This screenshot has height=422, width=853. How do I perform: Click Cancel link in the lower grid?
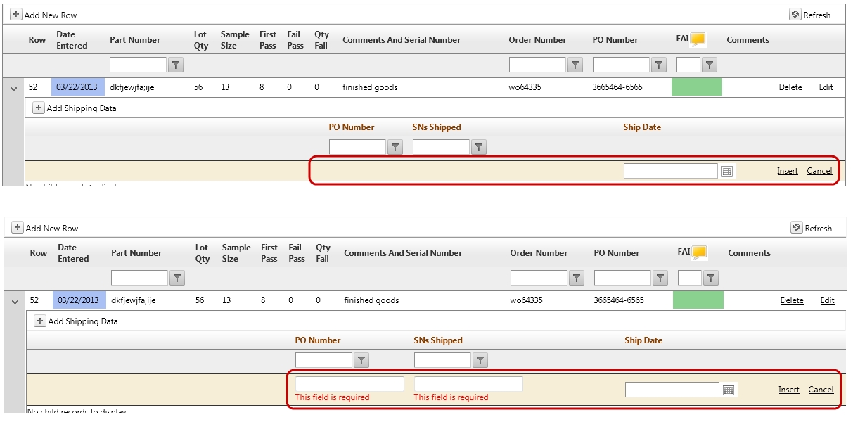point(821,390)
